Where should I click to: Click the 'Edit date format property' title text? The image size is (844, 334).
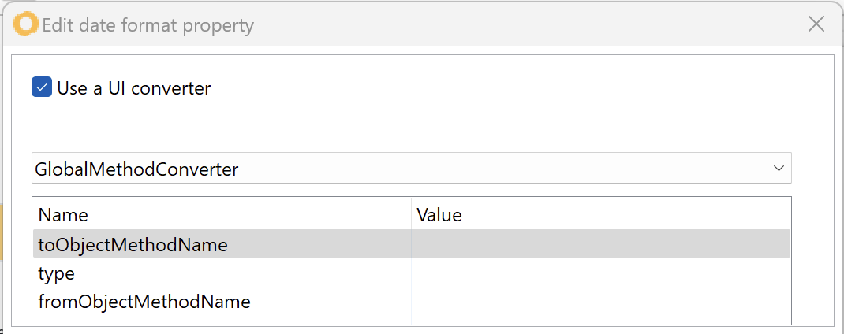(x=148, y=25)
